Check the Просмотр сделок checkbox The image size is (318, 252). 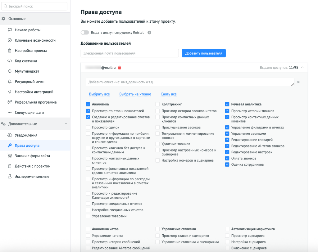[88, 127]
